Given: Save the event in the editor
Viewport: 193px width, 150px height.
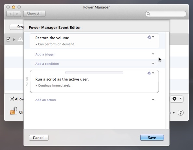Looking at the screenshot, I should tap(152, 138).
